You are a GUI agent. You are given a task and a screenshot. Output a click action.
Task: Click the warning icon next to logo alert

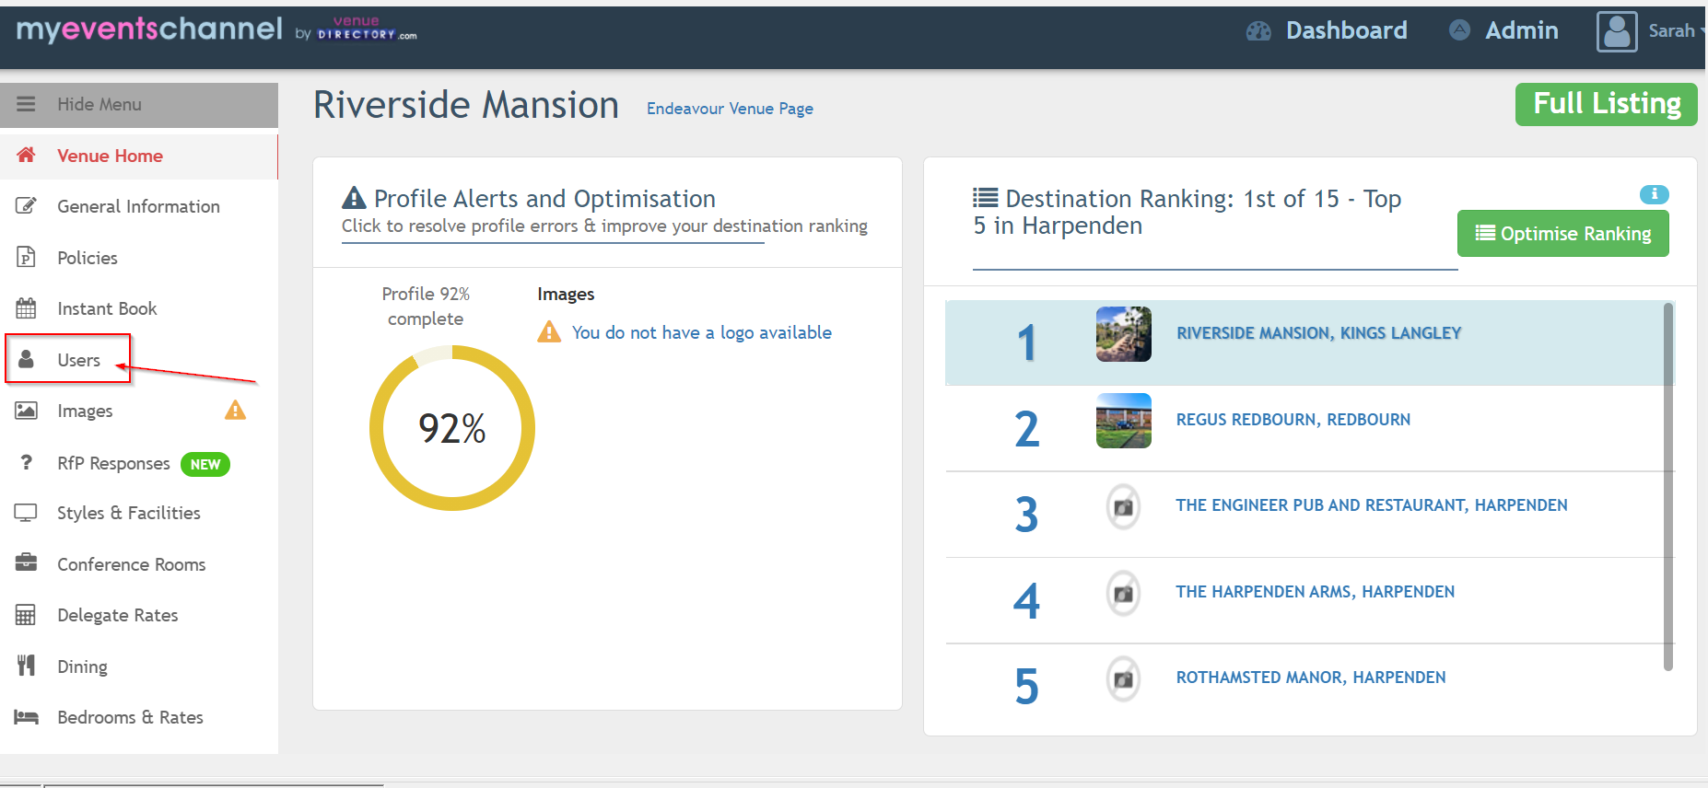pos(549,331)
